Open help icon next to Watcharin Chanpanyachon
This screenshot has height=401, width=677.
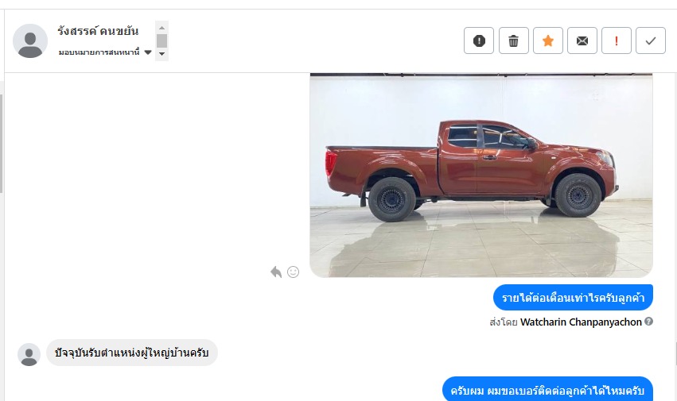pos(648,322)
